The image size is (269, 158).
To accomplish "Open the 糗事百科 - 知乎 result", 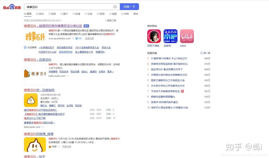I will 35,156.
